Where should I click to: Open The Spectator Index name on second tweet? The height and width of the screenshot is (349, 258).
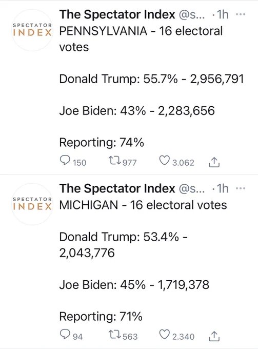[x=117, y=188]
